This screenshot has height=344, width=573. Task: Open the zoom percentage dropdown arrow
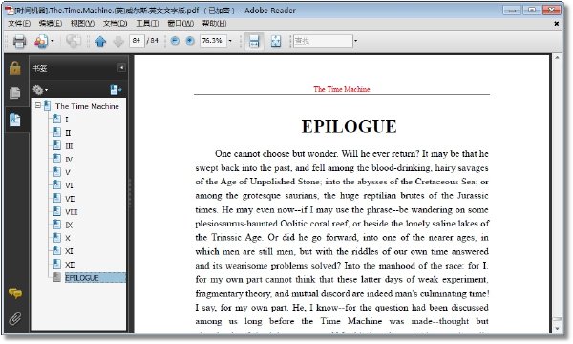230,41
